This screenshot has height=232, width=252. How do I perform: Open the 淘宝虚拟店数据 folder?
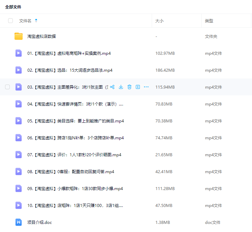pyautogui.click(x=42, y=37)
